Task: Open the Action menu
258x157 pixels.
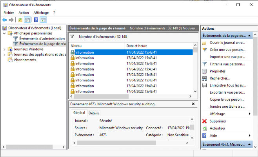Action: coord(24,13)
